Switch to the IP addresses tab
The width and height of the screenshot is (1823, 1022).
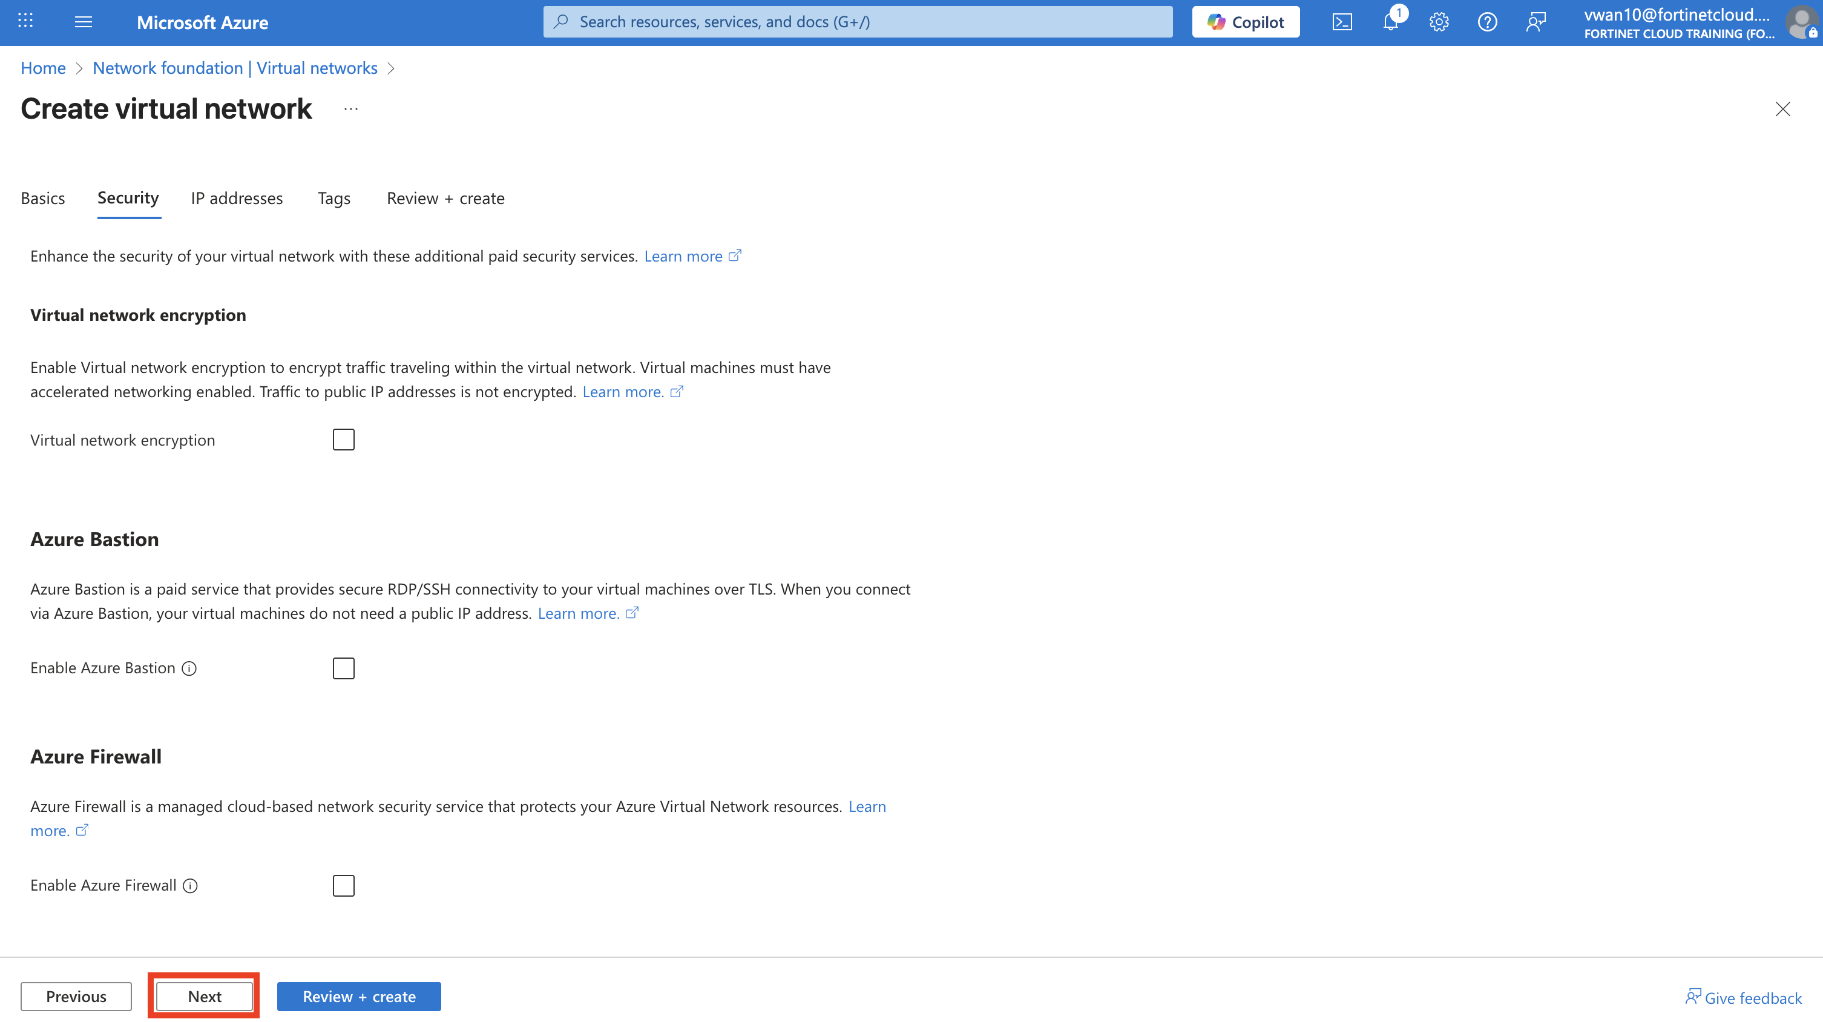click(x=237, y=198)
